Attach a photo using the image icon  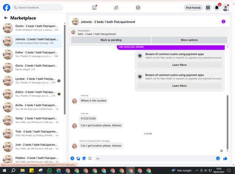(x=78, y=159)
